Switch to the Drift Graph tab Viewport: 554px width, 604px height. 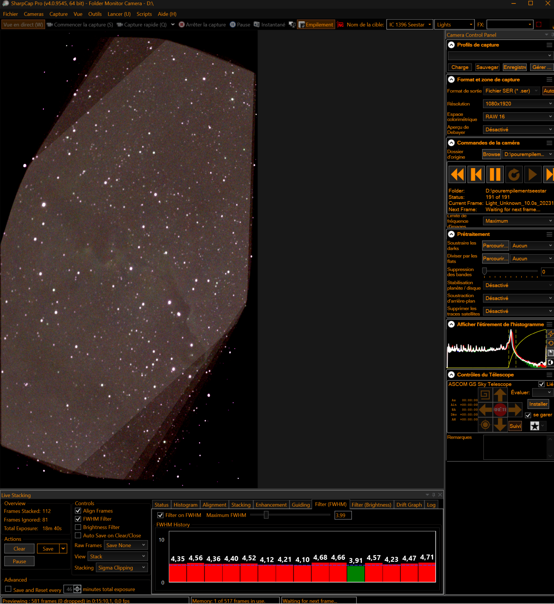[409, 505]
